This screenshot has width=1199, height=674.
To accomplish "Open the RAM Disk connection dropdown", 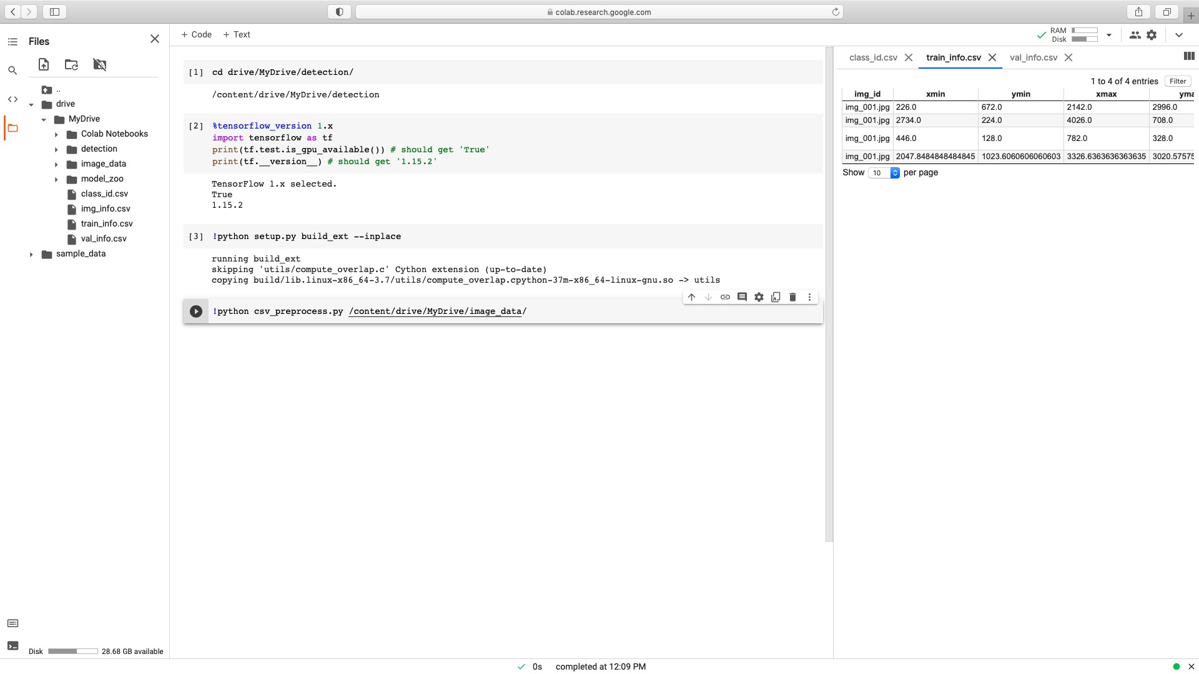I will click(1108, 35).
